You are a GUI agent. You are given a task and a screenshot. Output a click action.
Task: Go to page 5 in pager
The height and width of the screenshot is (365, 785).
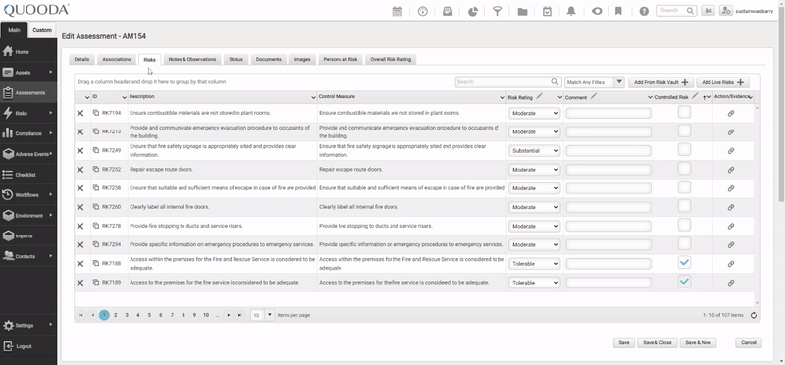click(149, 315)
